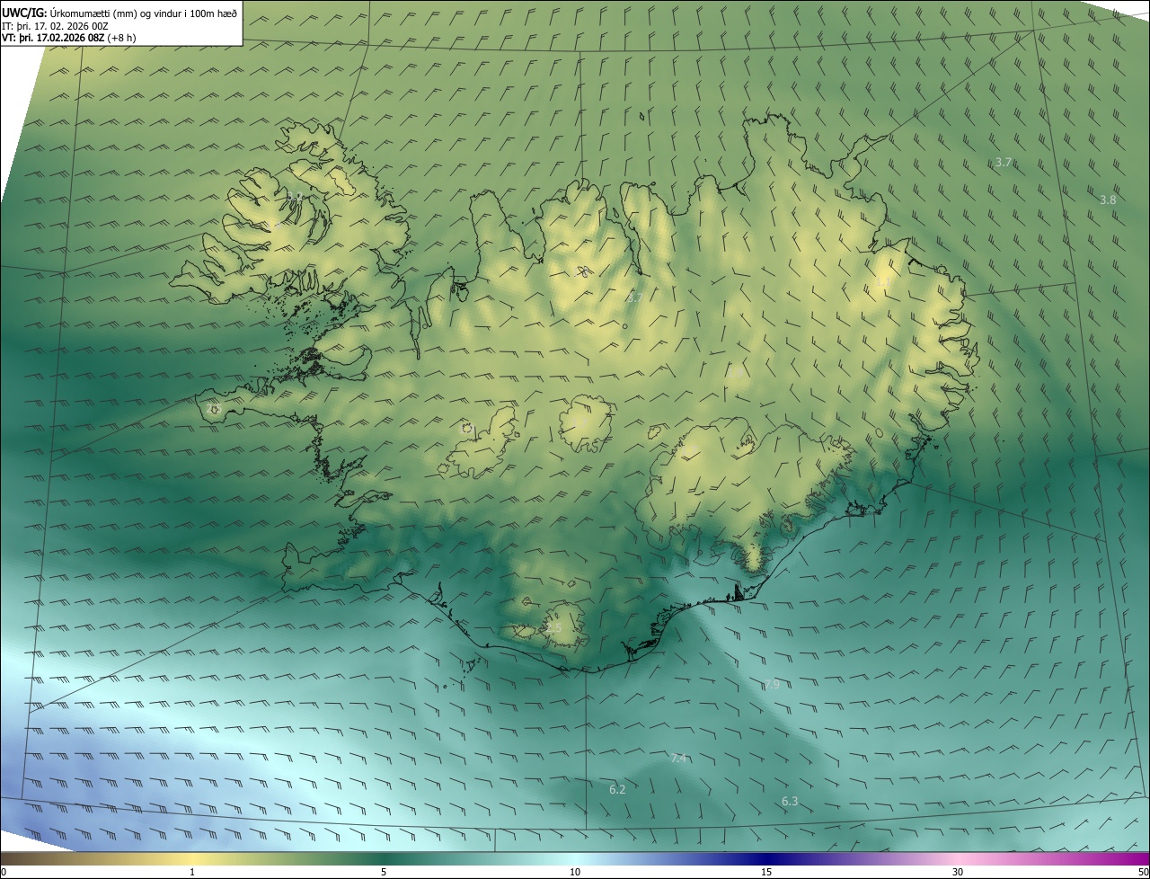Click the 'VT: þri. 17.02.2026 08Z (+8 h)' line
1150x879 pixels.
pyautogui.click(x=69, y=38)
